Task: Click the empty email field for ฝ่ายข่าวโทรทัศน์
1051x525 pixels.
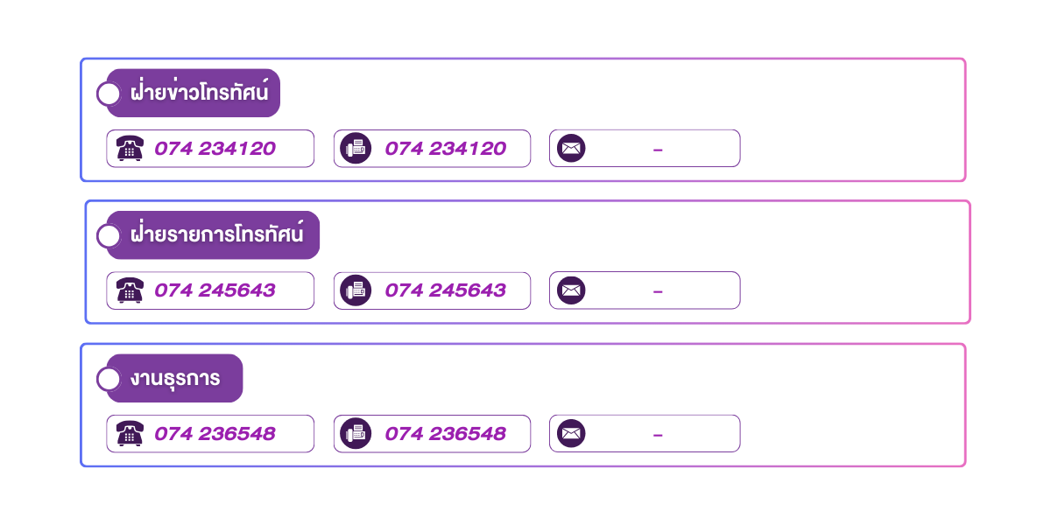Action: [x=658, y=149]
